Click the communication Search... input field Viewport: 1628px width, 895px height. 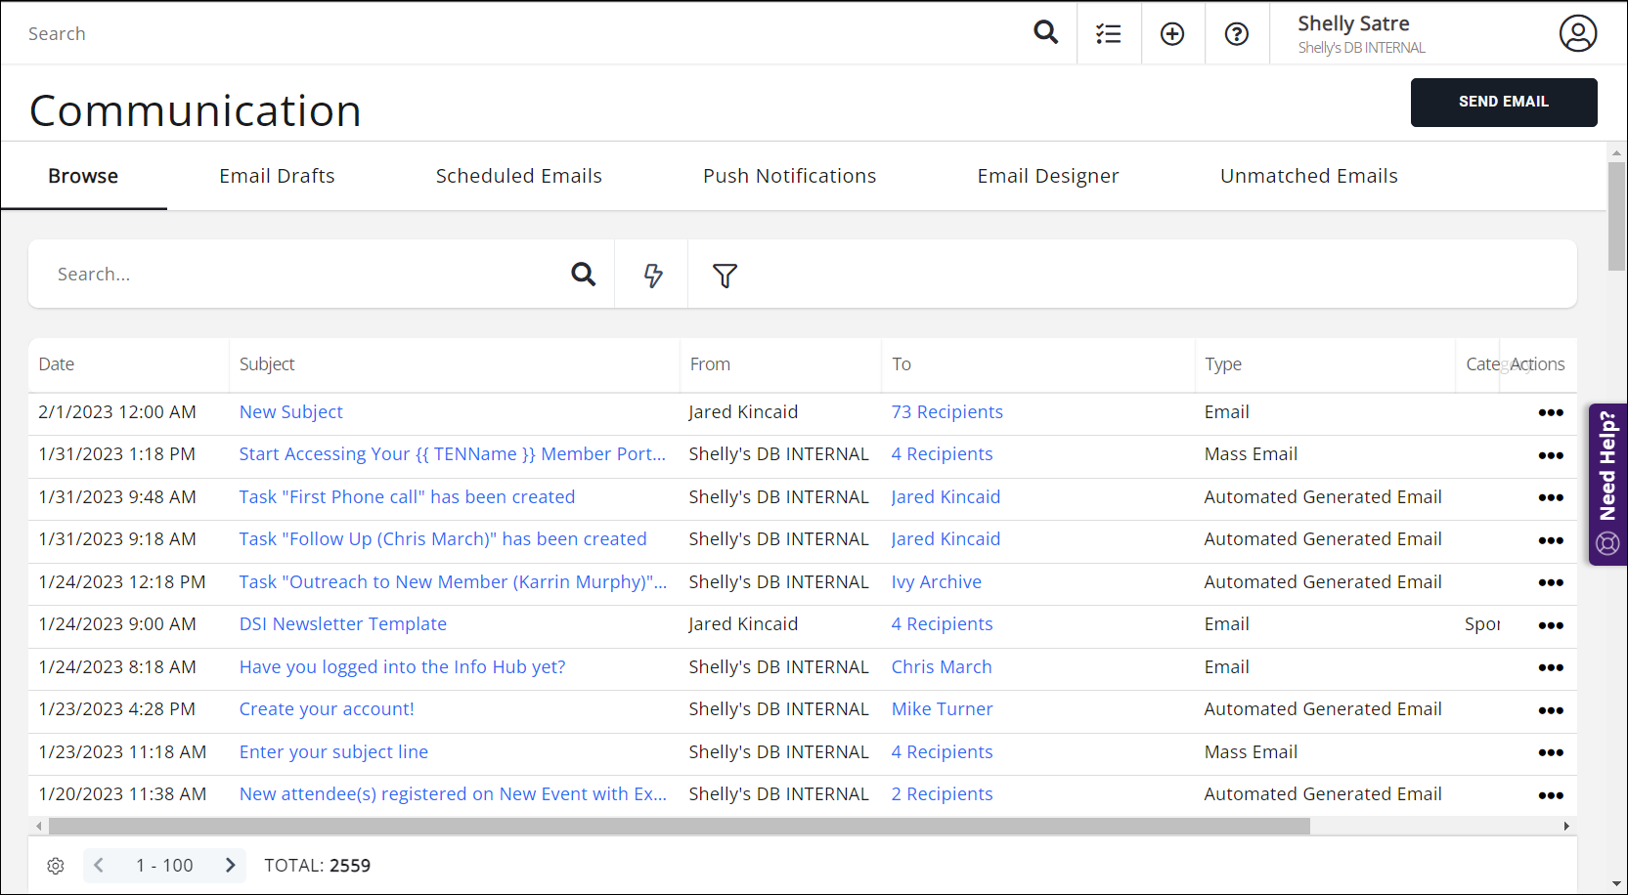(x=303, y=275)
